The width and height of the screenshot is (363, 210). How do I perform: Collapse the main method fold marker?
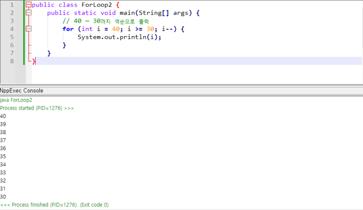pyautogui.click(x=29, y=13)
